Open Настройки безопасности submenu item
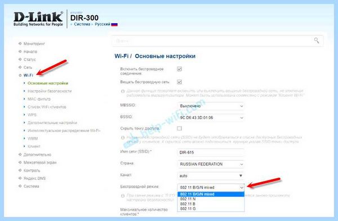338x221 pixels. point(50,91)
